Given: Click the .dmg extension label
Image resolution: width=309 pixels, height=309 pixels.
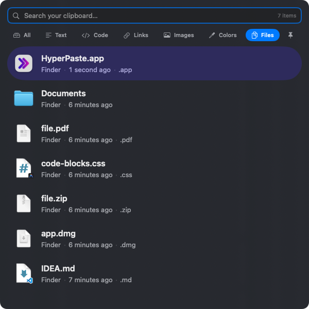Looking at the screenshot, I should 128,245.
